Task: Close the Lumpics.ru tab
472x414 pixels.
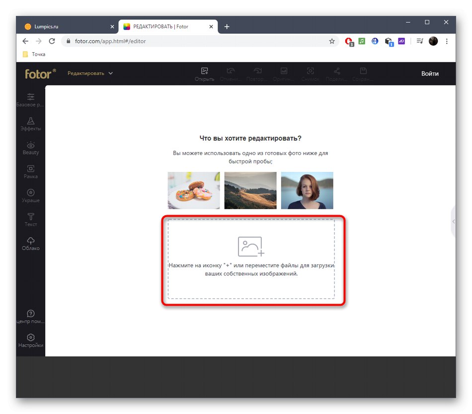Action: point(112,27)
